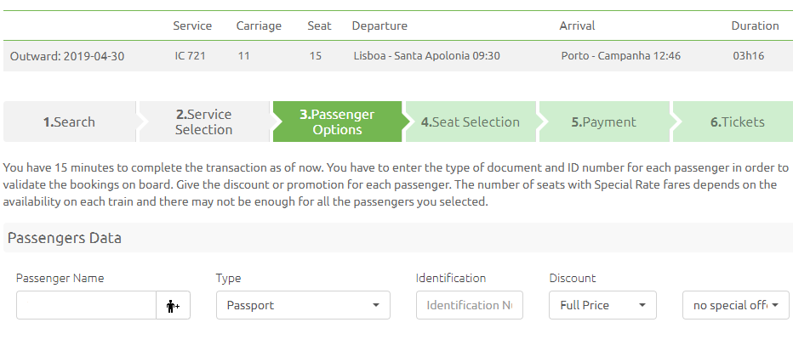Click the Passenger Name input field
The image size is (793, 345).
click(86, 305)
